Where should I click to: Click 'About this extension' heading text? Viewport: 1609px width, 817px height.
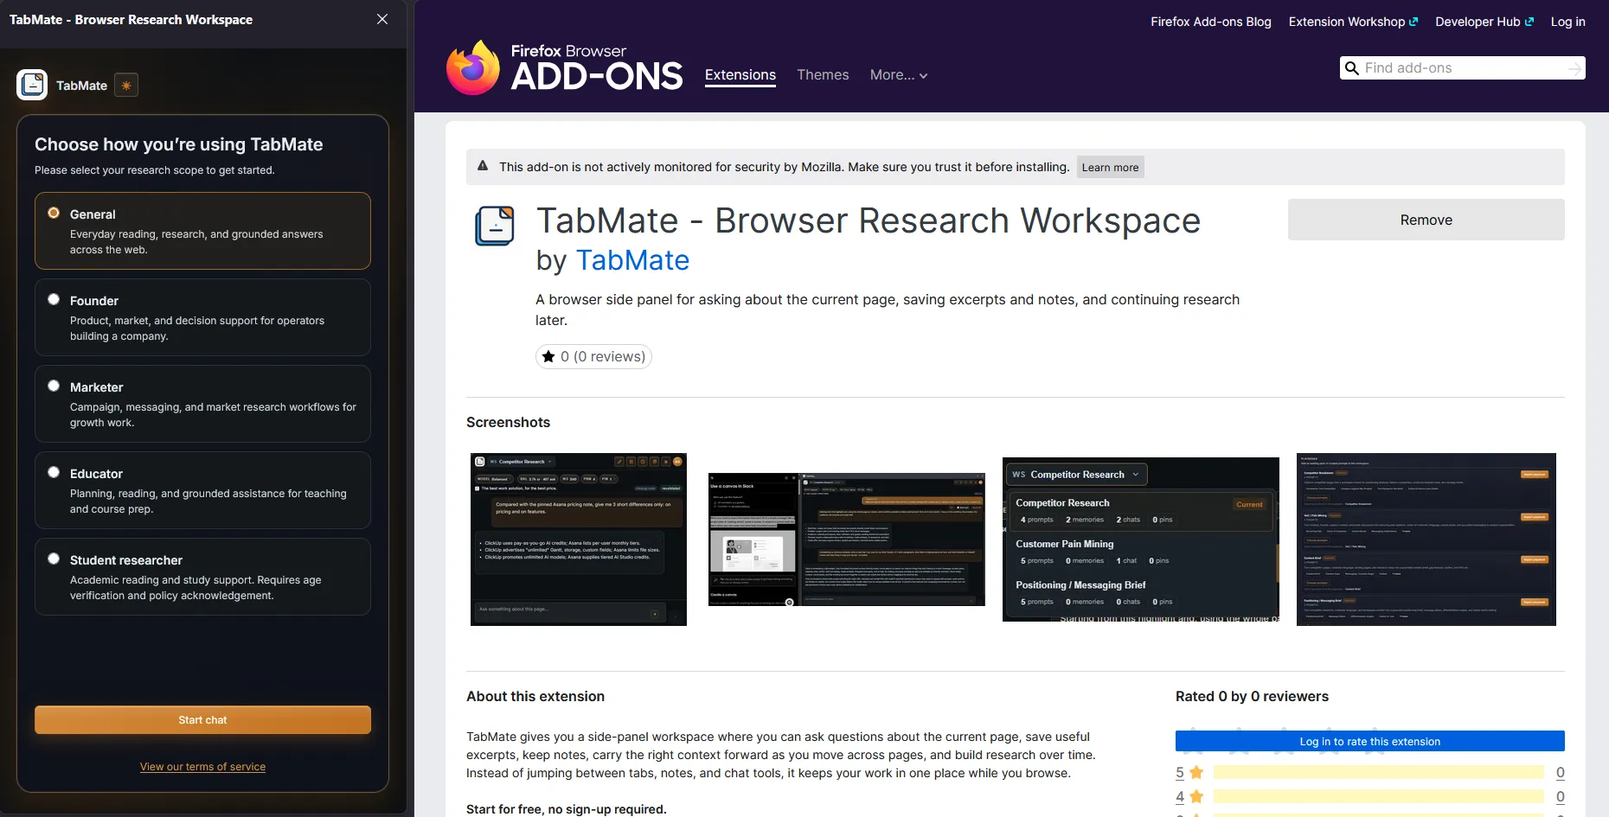click(x=535, y=696)
